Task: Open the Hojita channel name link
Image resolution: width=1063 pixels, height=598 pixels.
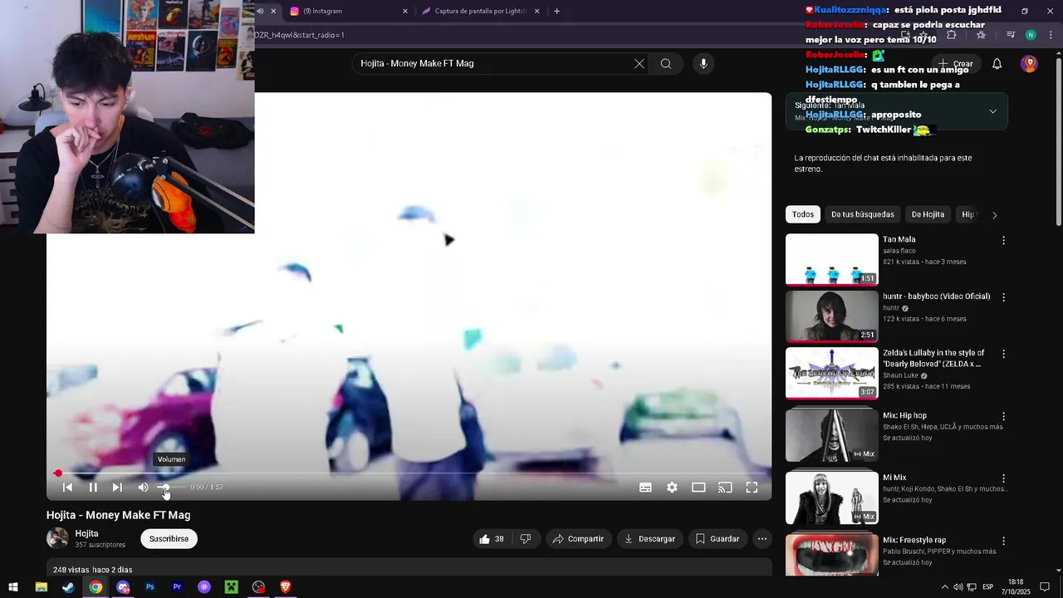Action: pyautogui.click(x=86, y=534)
